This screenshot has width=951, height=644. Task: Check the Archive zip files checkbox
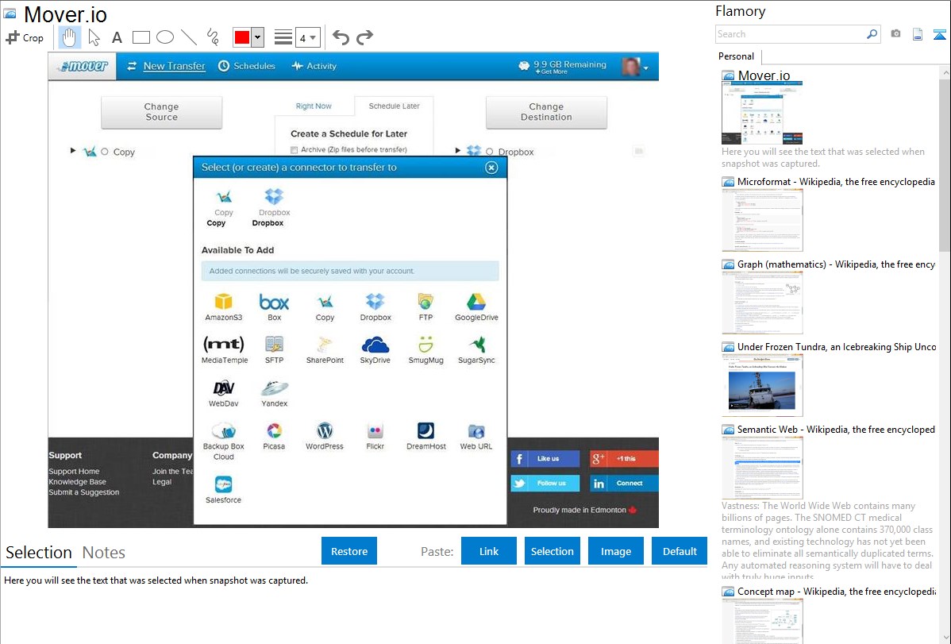tap(295, 150)
